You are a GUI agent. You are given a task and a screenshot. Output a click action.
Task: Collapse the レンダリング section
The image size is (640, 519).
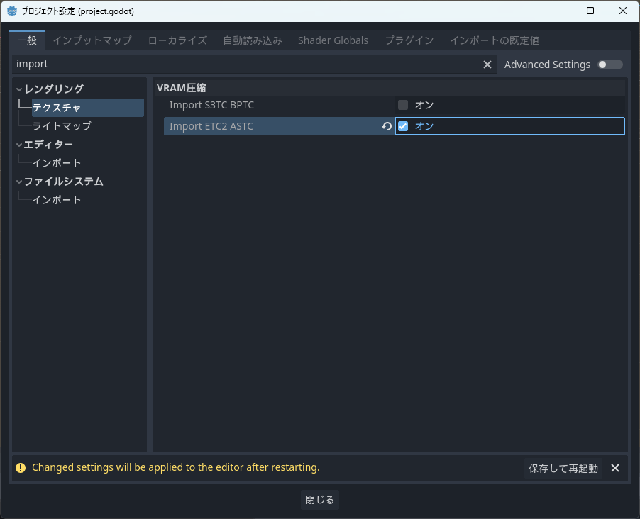(x=19, y=89)
